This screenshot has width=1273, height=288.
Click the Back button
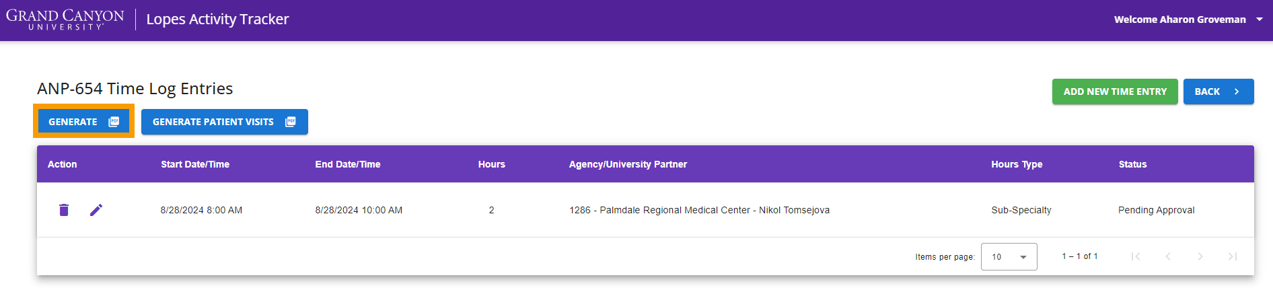[x=1219, y=92]
